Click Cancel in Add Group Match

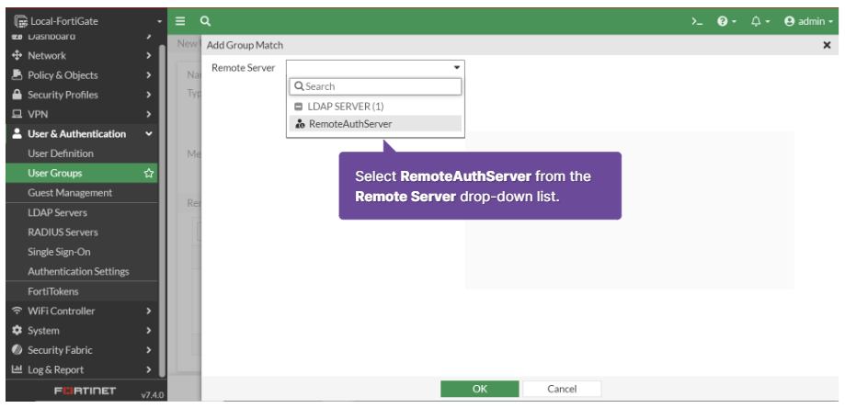click(562, 389)
